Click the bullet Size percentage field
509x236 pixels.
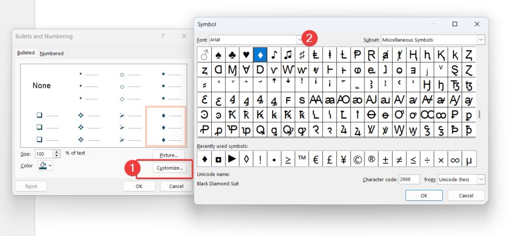44,154
